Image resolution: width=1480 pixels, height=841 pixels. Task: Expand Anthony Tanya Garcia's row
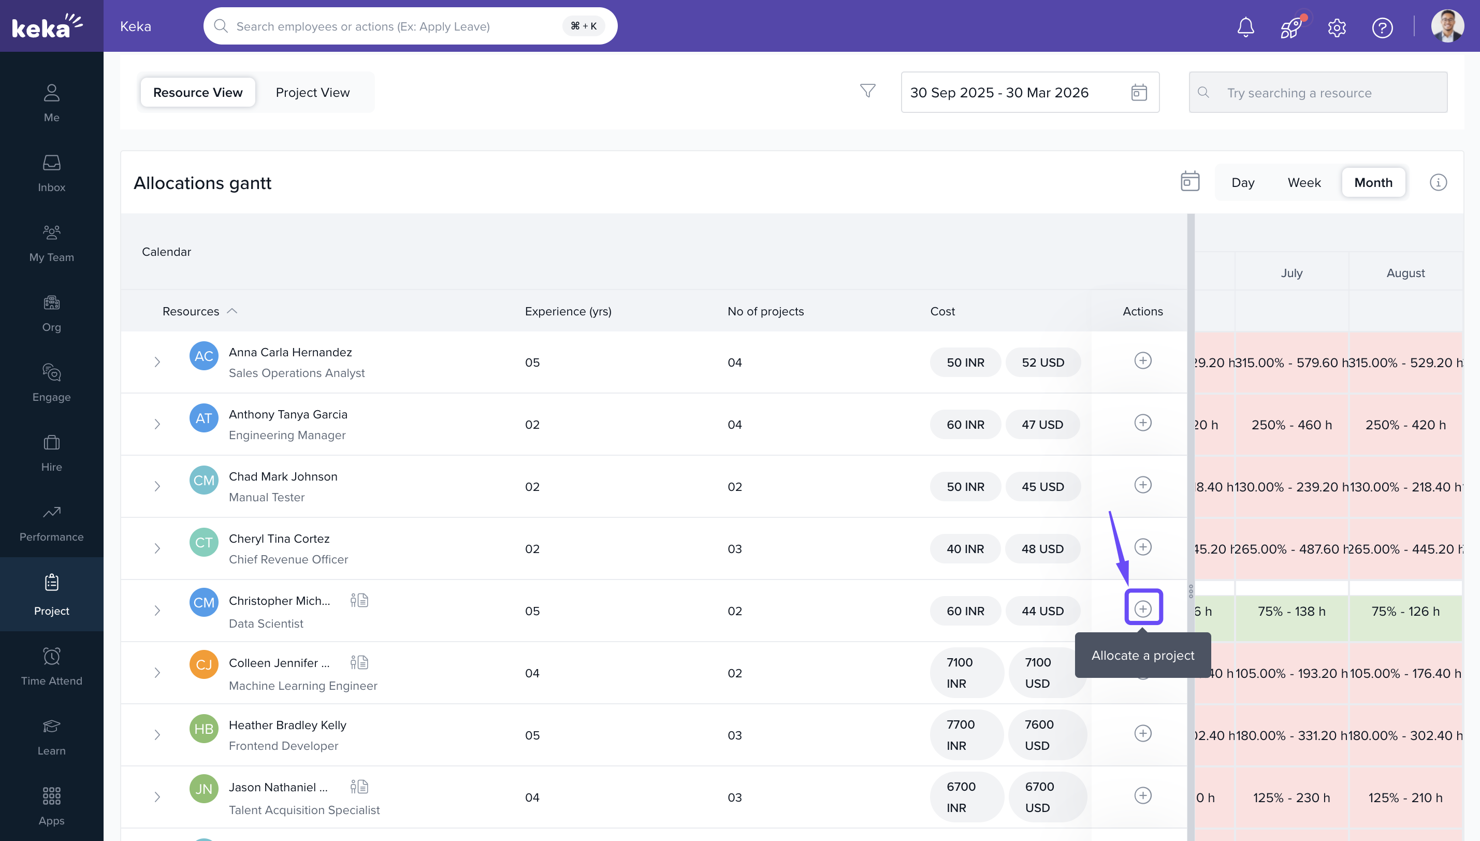(157, 425)
